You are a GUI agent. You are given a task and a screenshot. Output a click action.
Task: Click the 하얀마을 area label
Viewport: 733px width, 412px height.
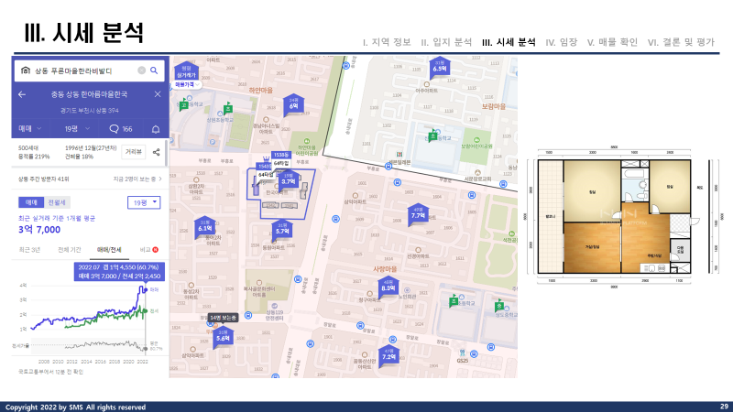point(260,90)
